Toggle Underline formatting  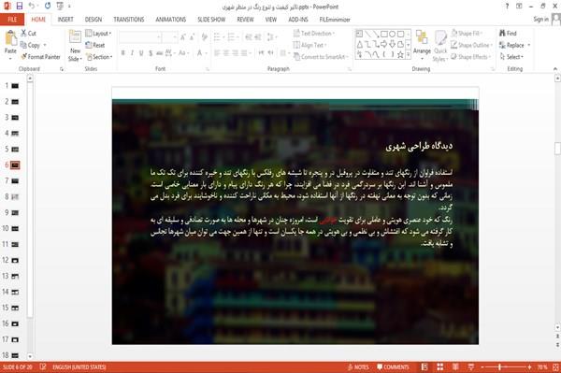[141, 53]
